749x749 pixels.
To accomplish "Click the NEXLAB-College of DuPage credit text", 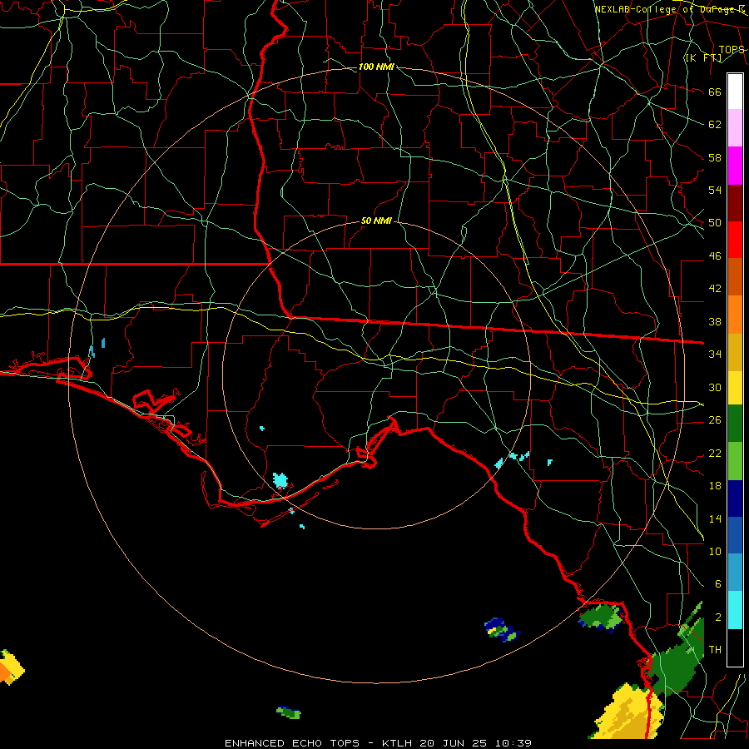I will click(x=669, y=9).
